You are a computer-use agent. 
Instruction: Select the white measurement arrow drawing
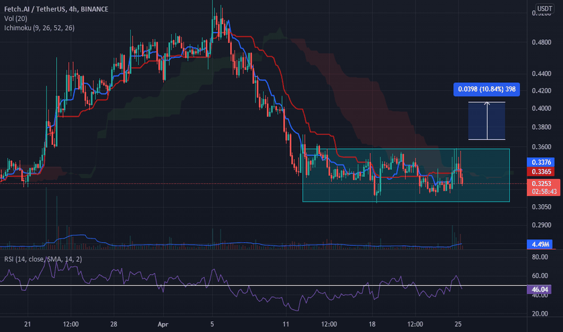[x=487, y=121]
